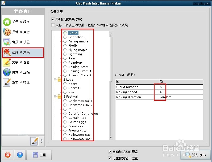Click the 工程 project button
This screenshot has width=212, height=162.
39,155
